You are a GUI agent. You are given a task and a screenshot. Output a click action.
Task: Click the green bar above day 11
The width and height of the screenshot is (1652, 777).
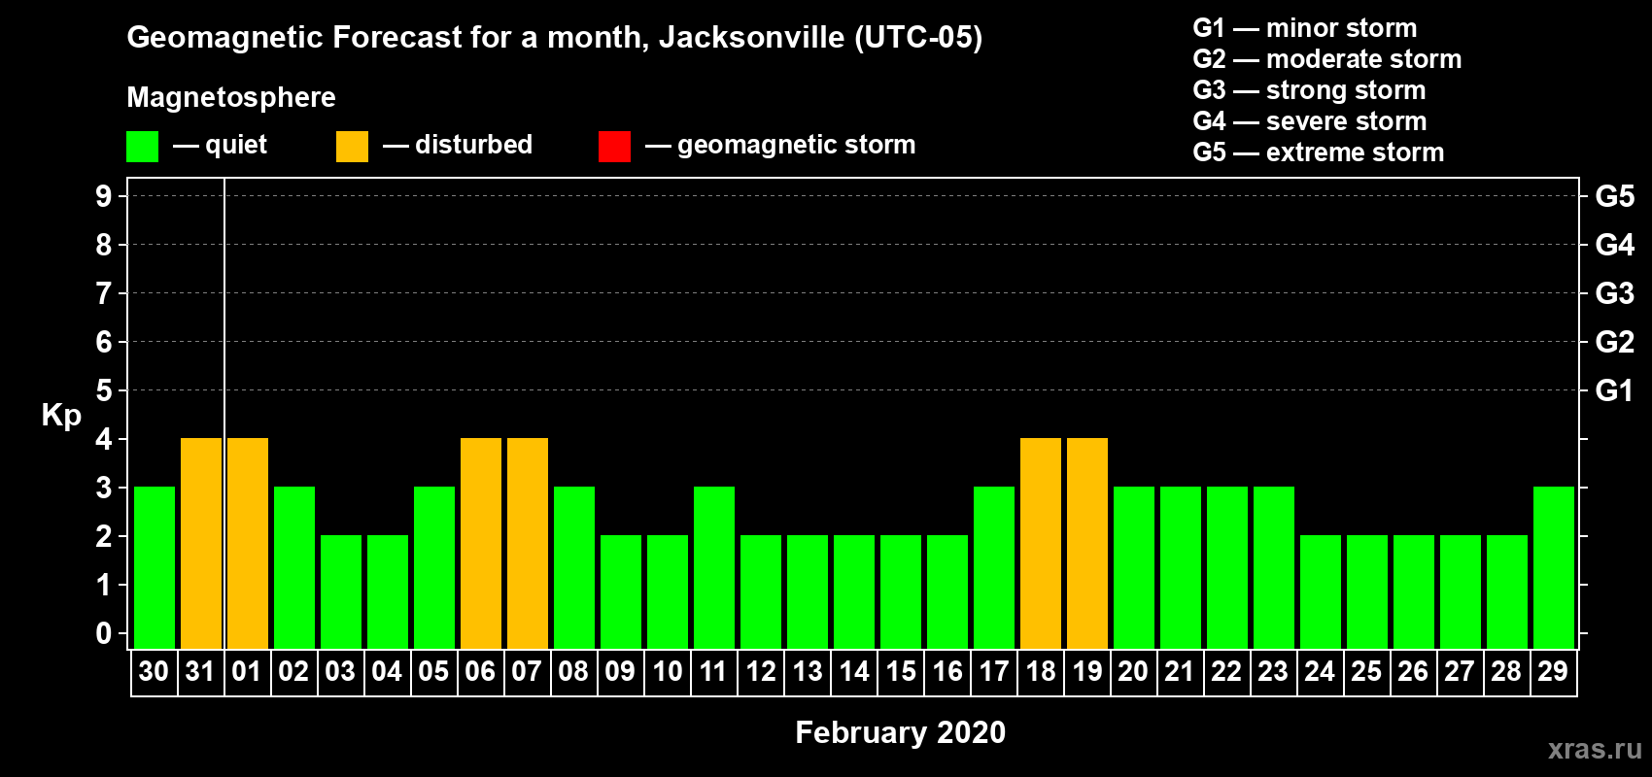(x=714, y=568)
